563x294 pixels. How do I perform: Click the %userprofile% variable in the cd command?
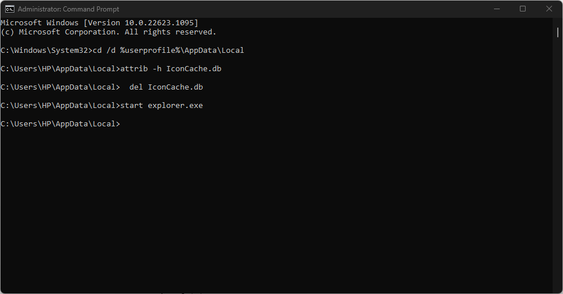[x=150, y=50]
